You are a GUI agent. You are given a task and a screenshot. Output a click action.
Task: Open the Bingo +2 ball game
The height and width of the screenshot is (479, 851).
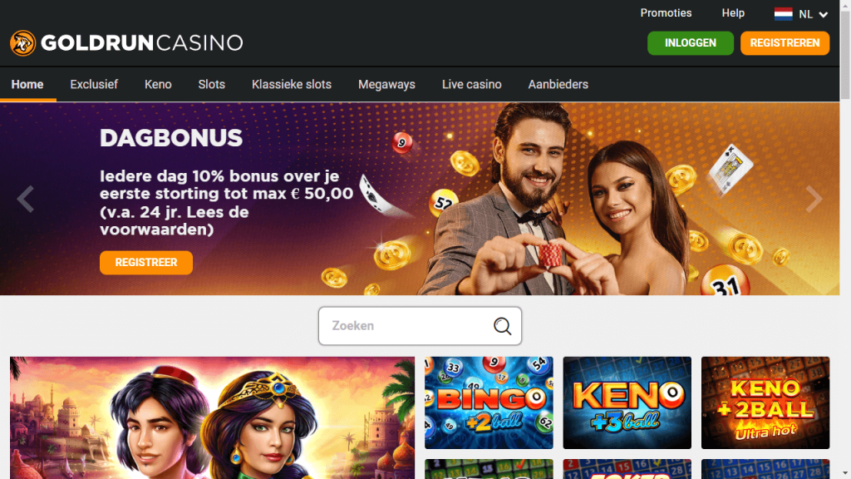pyautogui.click(x=489, y=402)
